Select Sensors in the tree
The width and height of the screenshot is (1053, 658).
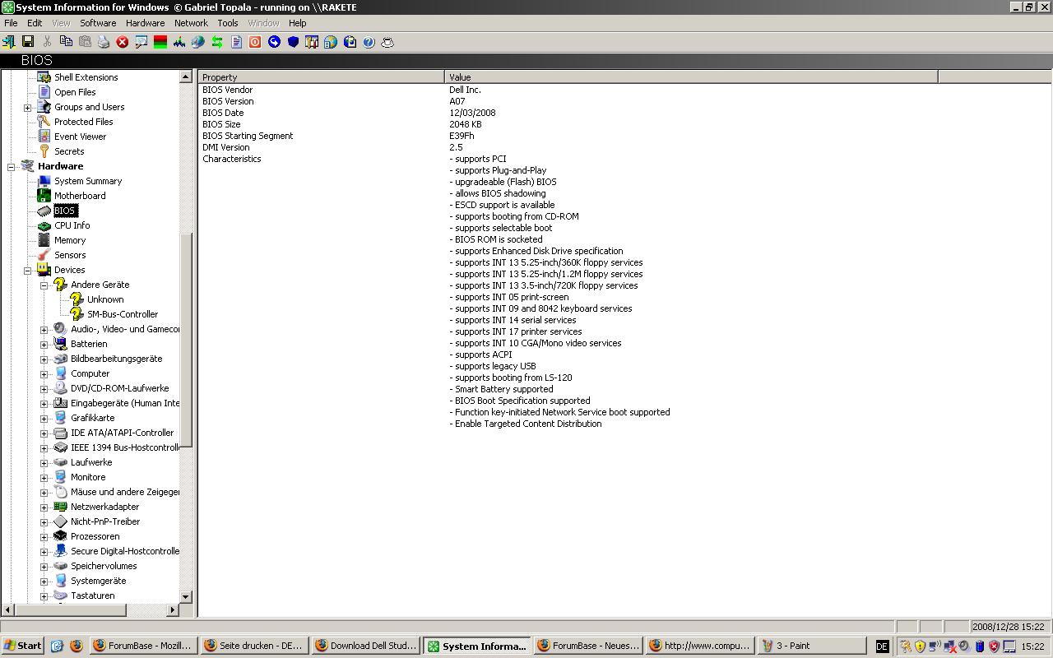70,255
